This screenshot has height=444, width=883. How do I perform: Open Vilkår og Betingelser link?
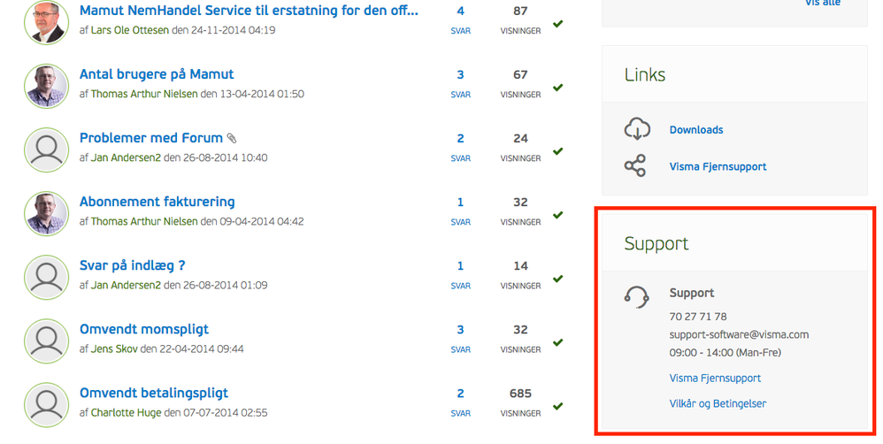point(718,403)
